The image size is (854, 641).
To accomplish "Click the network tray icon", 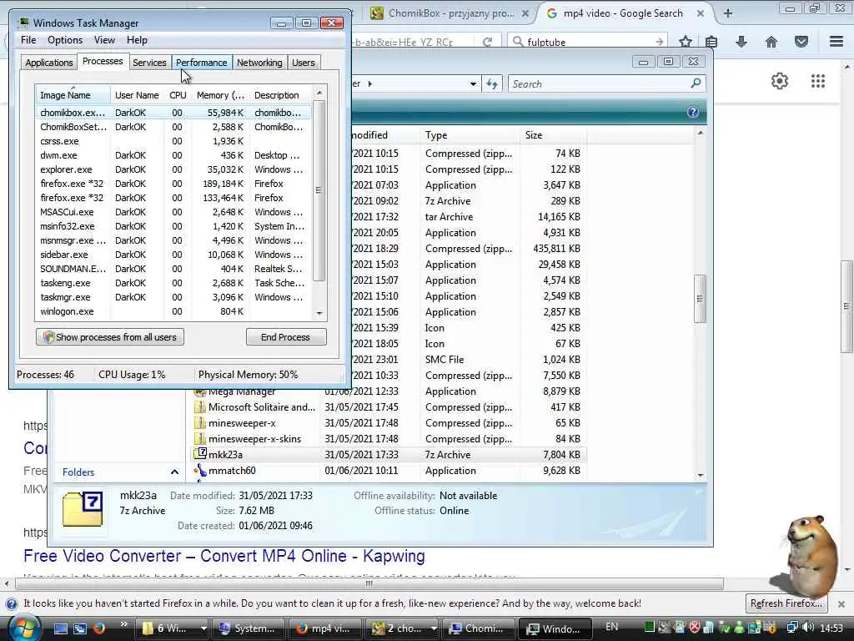I will pos(792,628).
